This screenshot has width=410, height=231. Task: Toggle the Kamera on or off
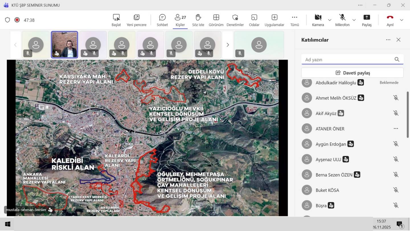[x=318, y=20]
